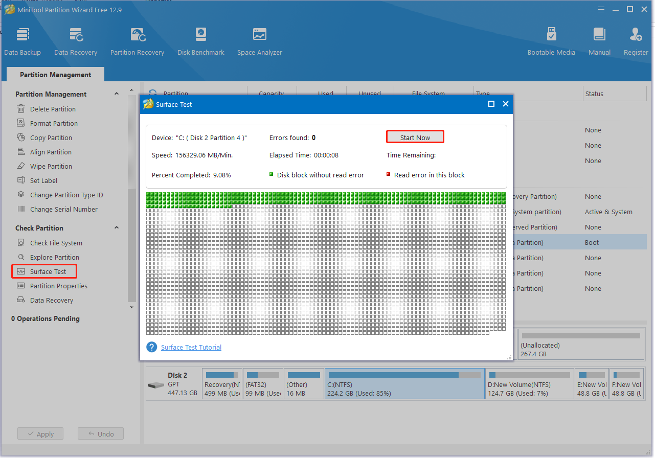Select the E:New Vol partition block
655x458 pixels.
tap(592, 383)
